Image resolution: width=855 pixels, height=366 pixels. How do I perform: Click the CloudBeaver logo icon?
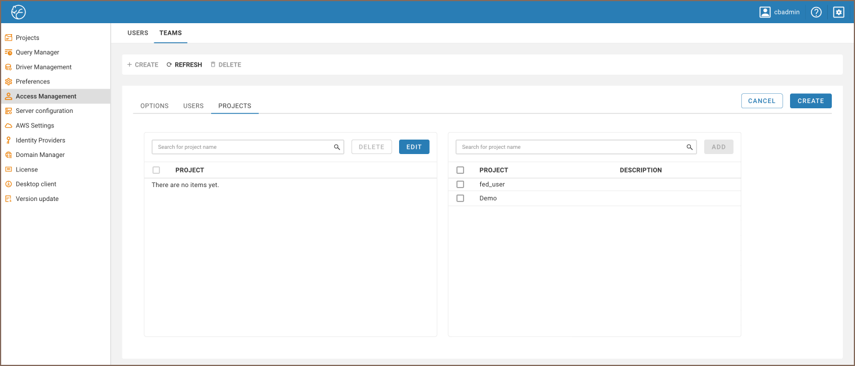19,12
